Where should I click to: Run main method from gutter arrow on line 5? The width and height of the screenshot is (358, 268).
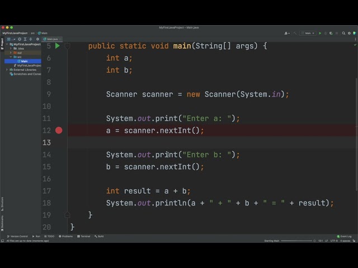click(x=57, y=46)
